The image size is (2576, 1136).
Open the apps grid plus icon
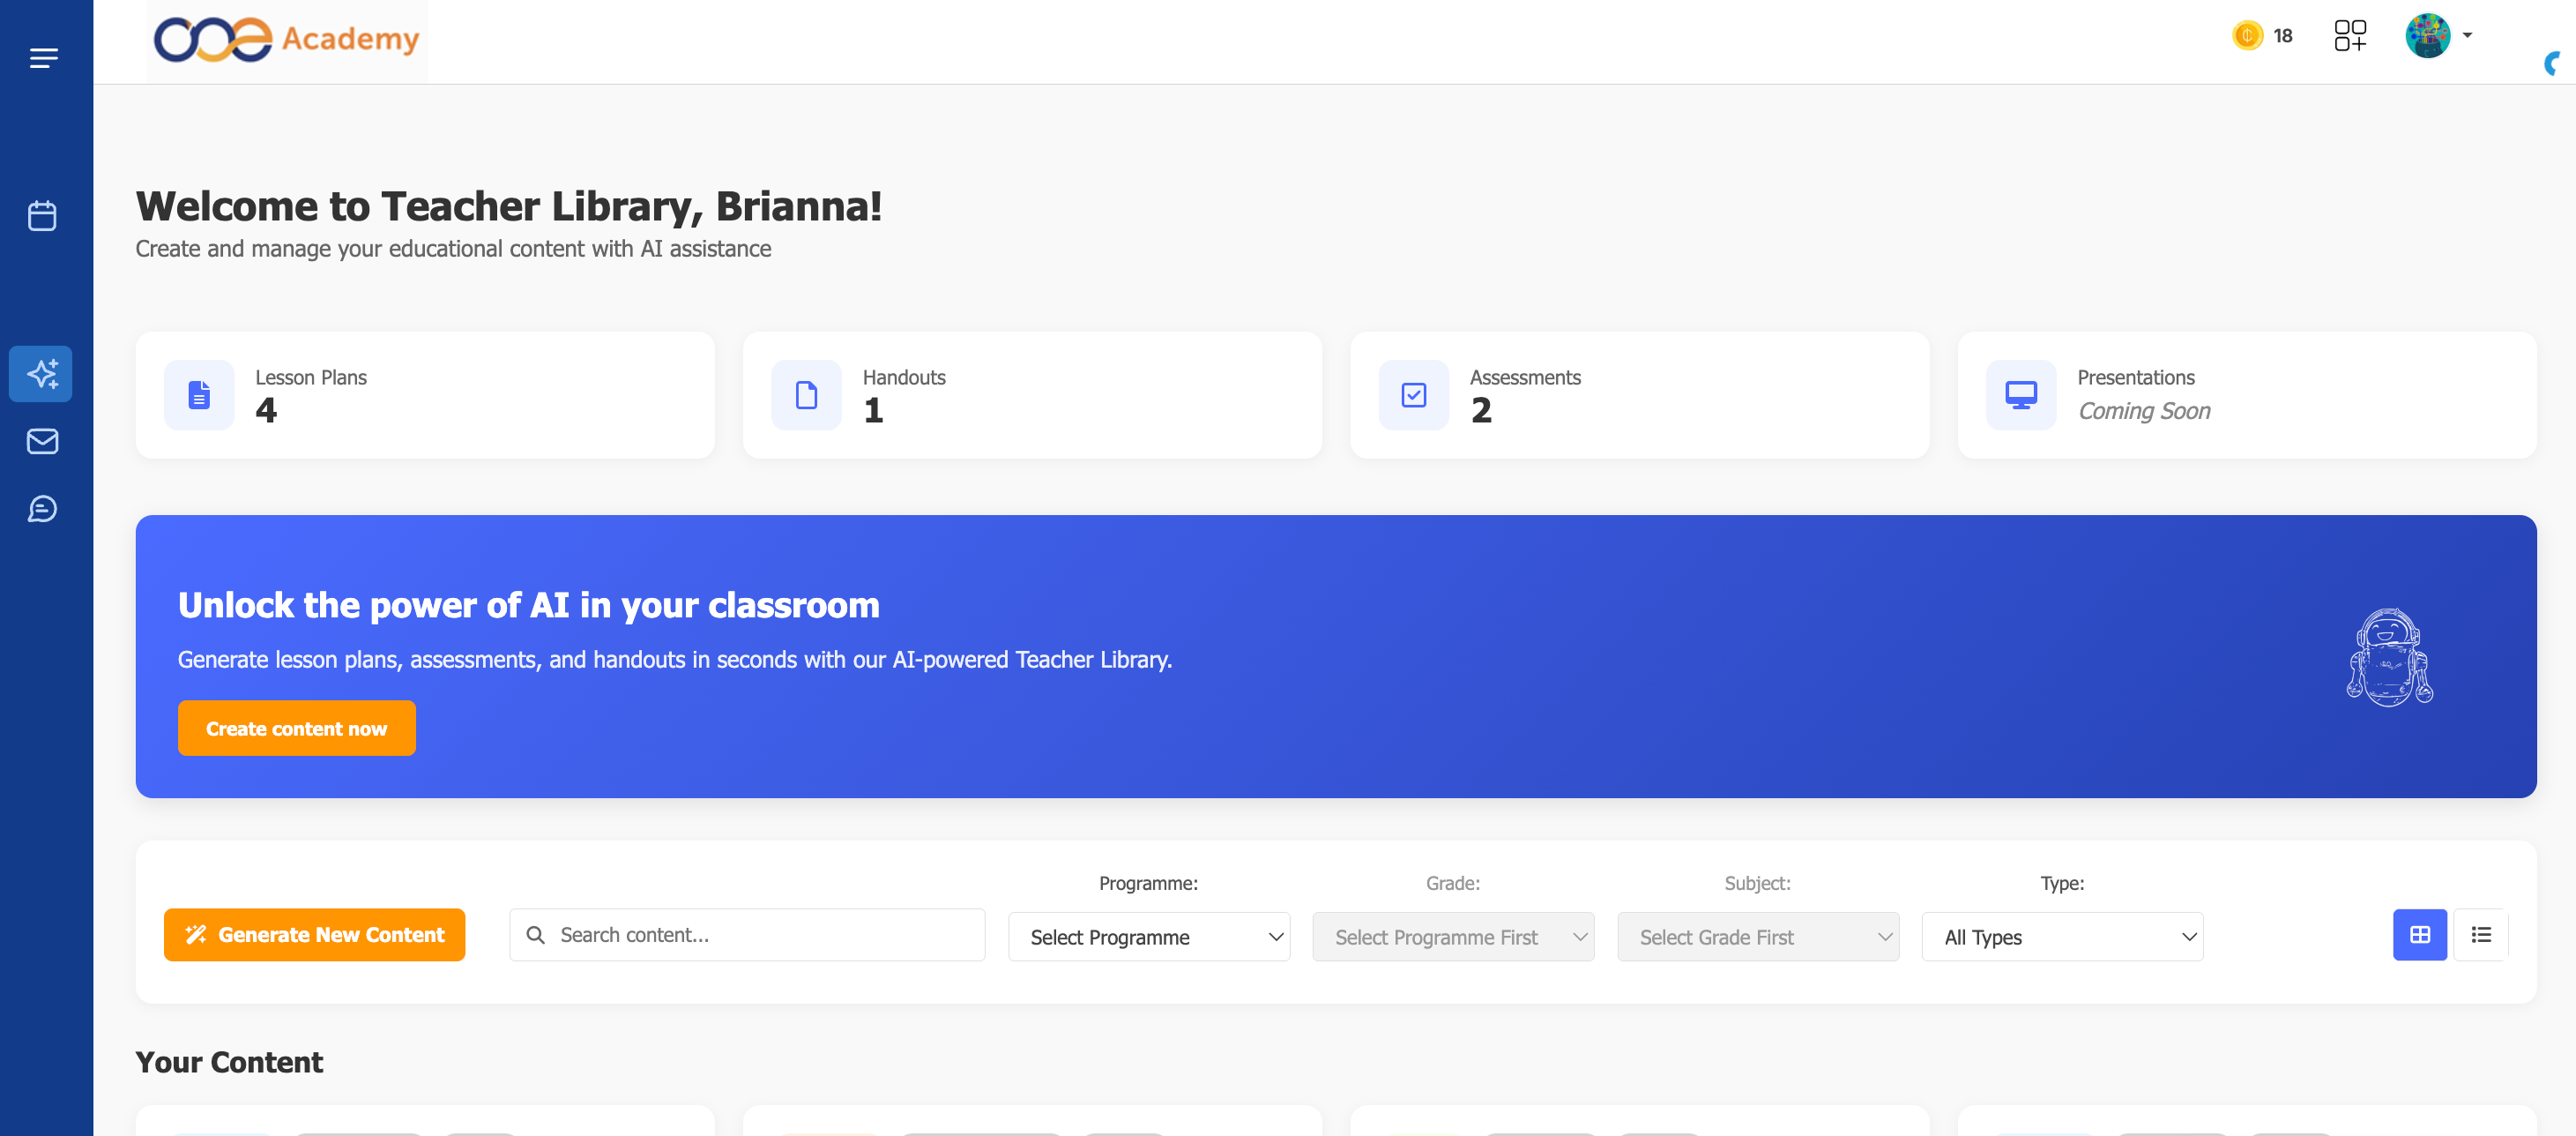[x=2350, y=36]
